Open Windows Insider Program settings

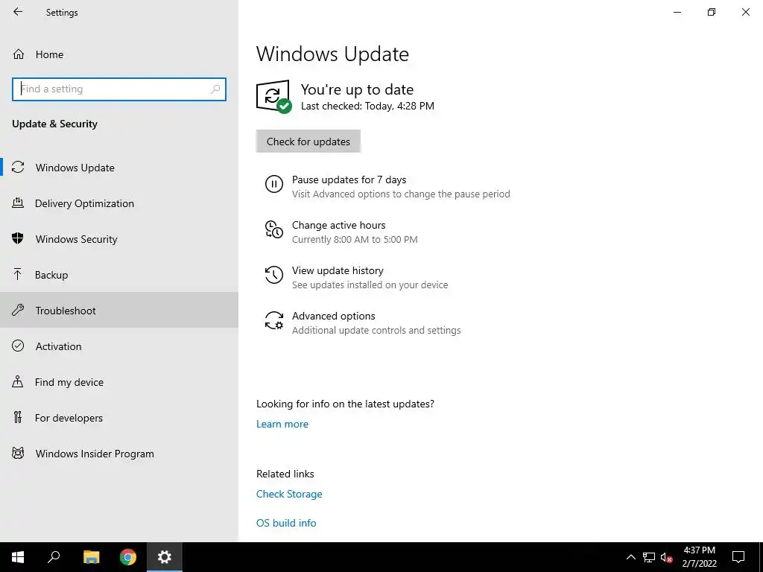pyautogui.click(x=119, y=454)
